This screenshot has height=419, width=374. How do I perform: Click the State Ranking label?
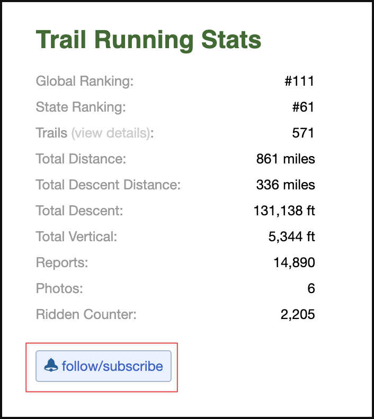(81, 107)
